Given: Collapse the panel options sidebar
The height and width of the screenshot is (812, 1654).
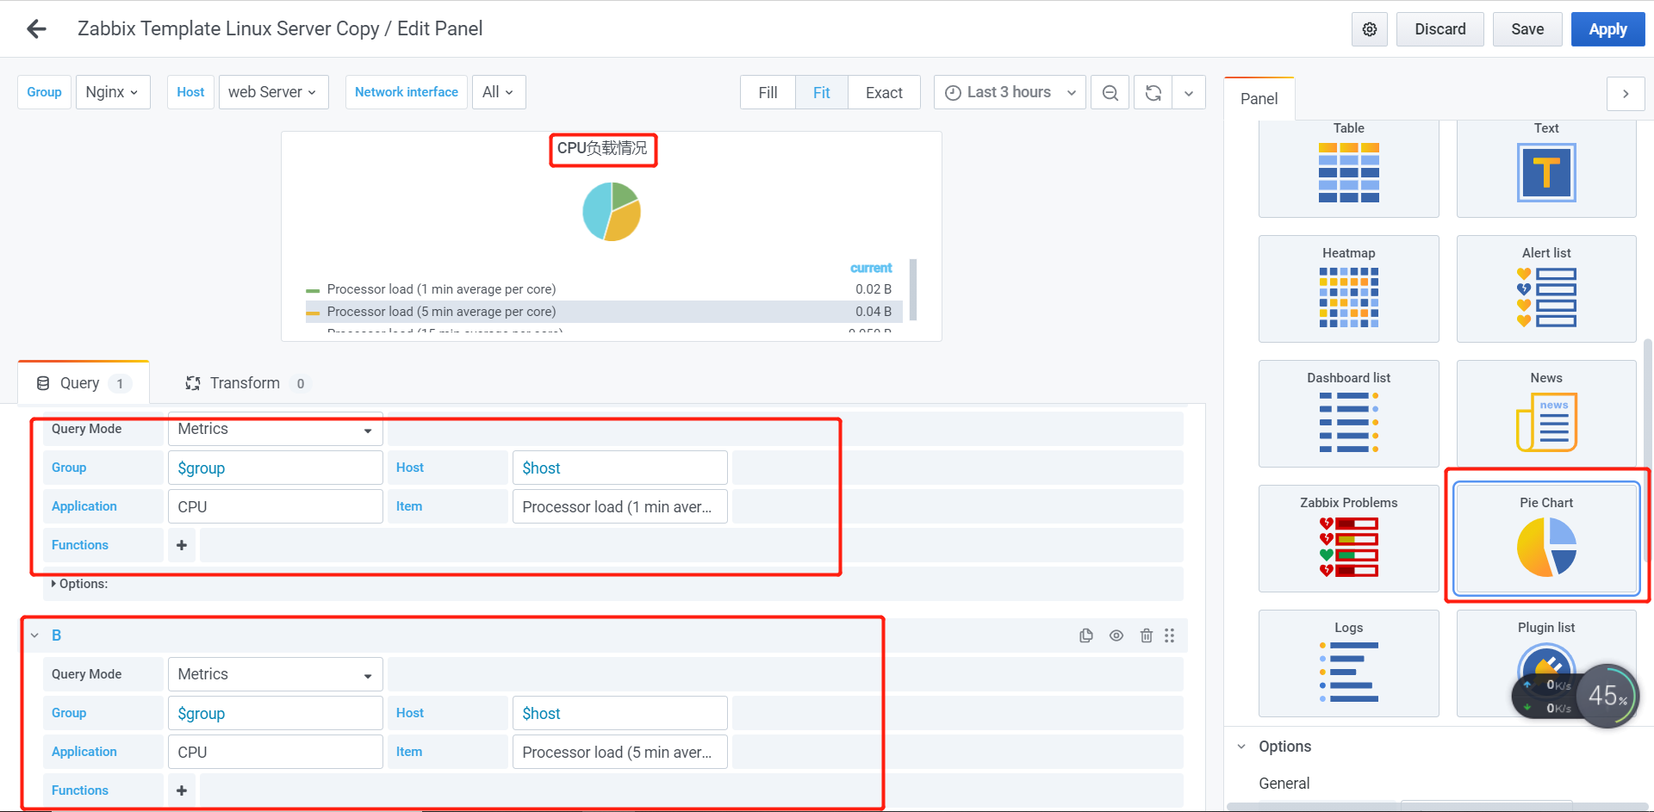Looking at the screenshot, I should (x=1626, y=94).
